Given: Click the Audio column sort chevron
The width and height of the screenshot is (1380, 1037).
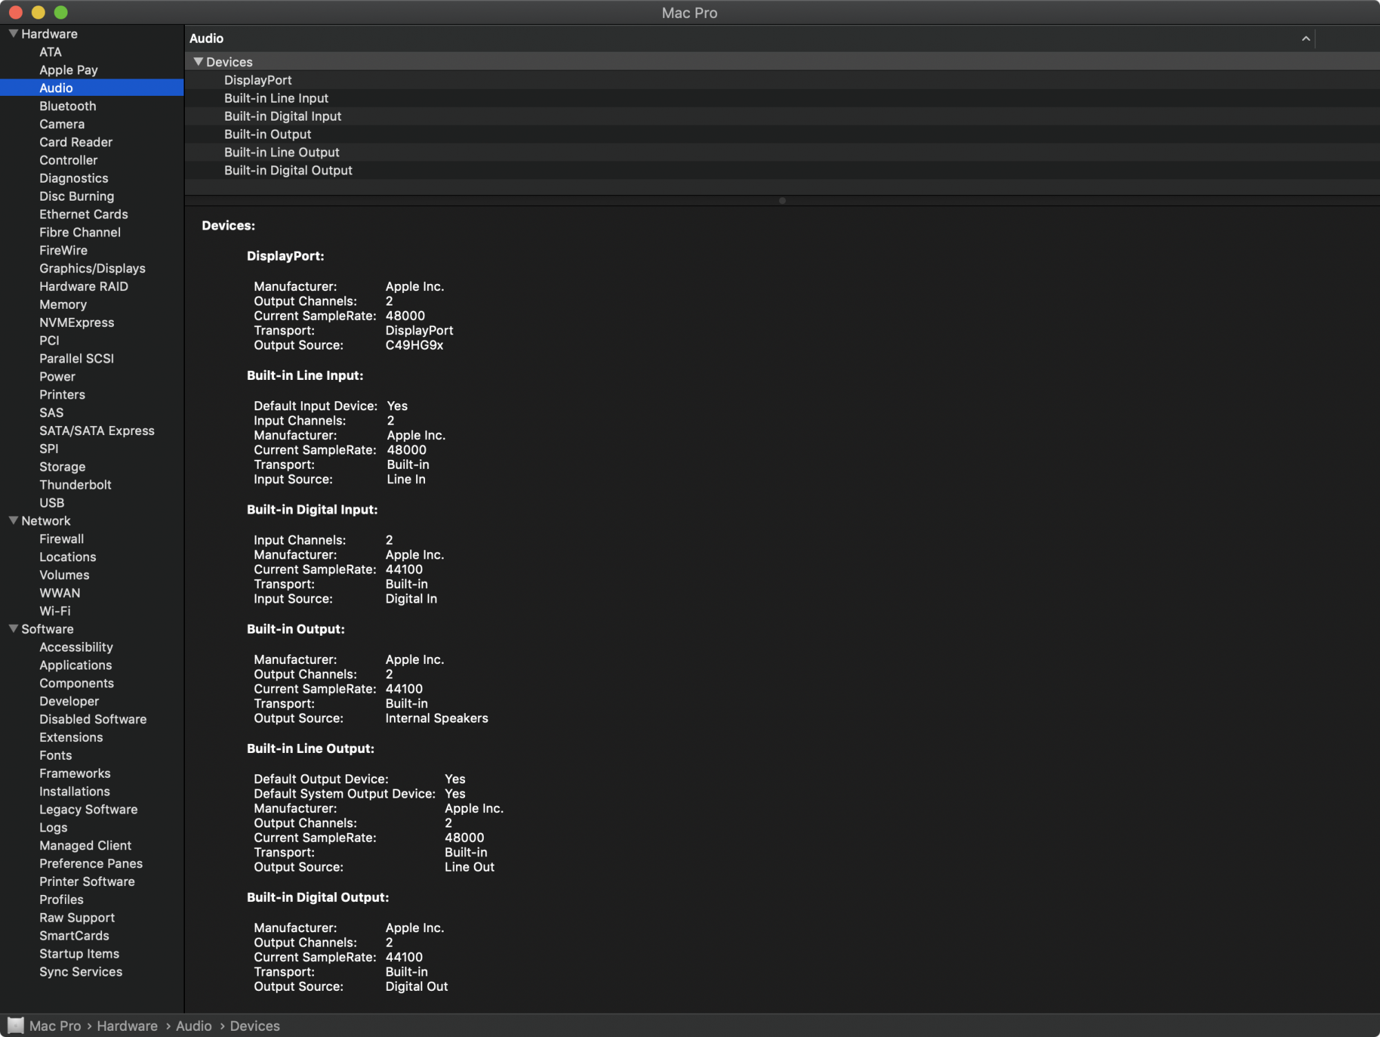Looking at the screenshot, I should click(x=1305, y=39).
